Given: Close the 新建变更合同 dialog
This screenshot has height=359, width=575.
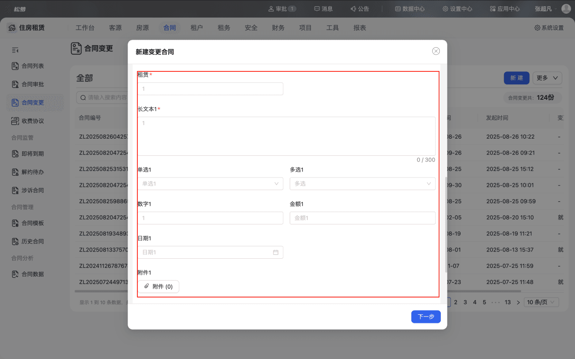Looking at the screenshot, I should pos(436,51).
